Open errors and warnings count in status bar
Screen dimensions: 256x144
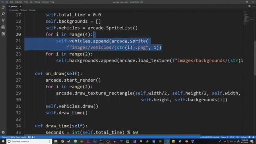coord(31,137)
